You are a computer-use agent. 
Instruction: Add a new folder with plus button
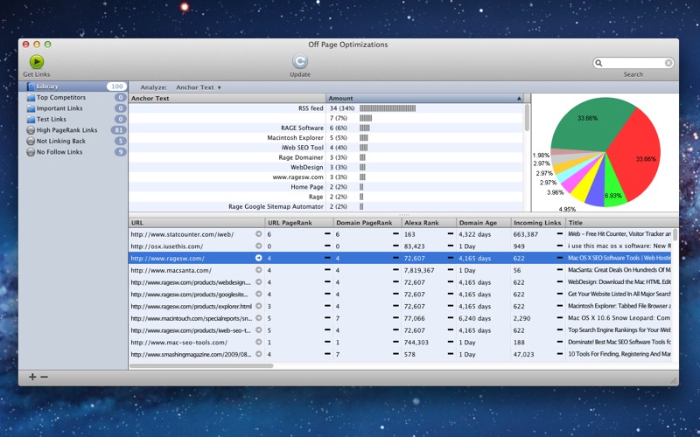click(x=32, y=377)
